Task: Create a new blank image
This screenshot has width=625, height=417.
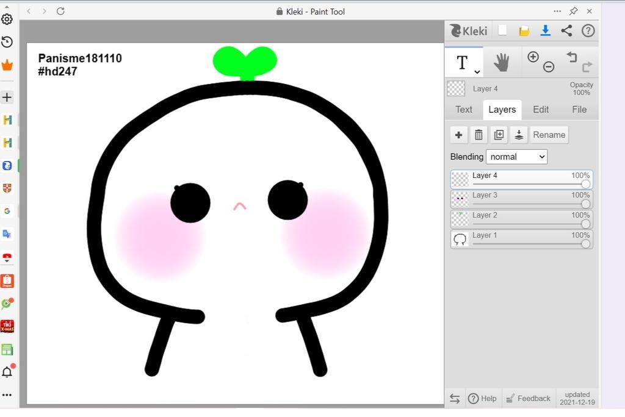Action: [503, 30]
